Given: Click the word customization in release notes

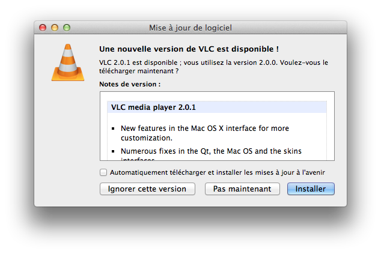Looking at the screenshot, I should [147, 138].
